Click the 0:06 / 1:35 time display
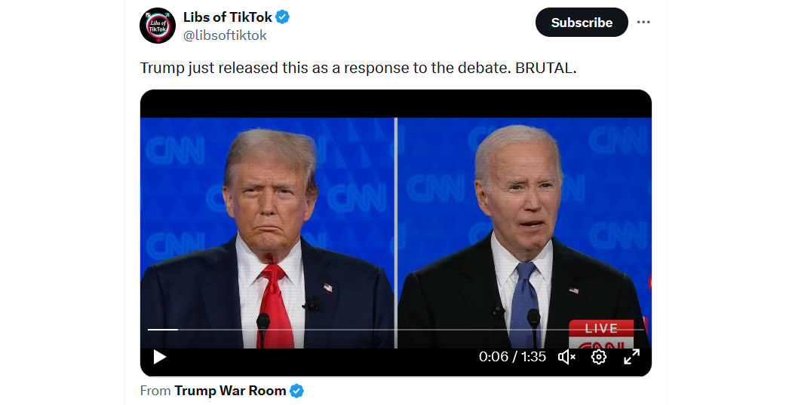This screenshot has height=405, width=792. (x=512, y=357)
